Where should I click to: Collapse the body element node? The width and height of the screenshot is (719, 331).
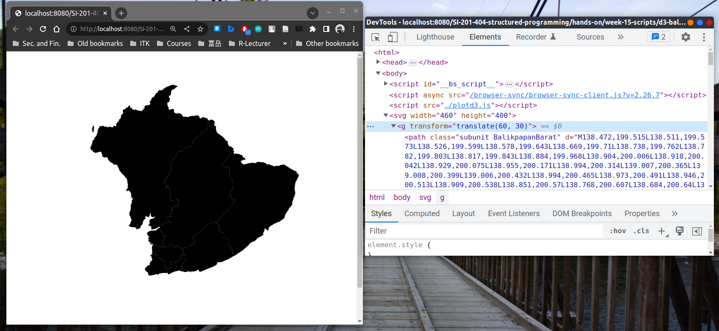(x=378, y=73)
